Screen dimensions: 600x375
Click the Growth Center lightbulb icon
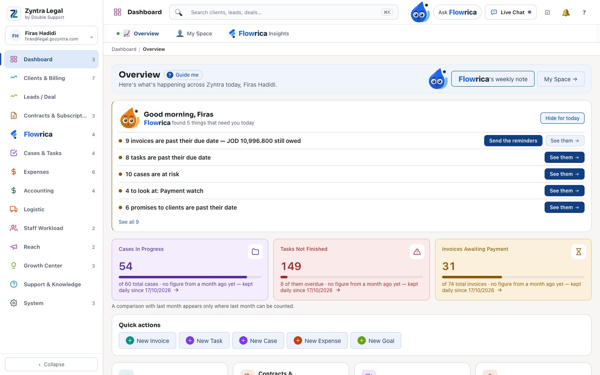14,265
